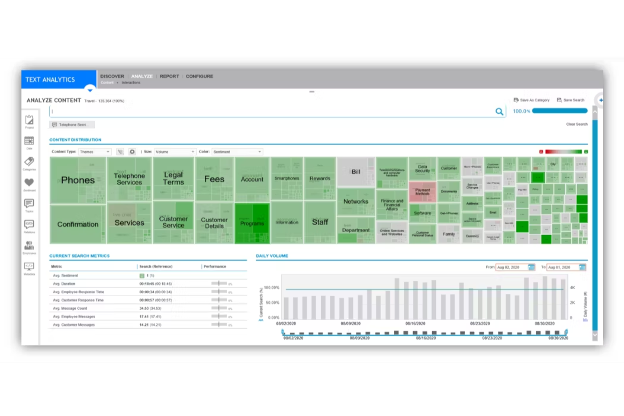Run the search with the magnifier icon
This screenshot has height=416, width=624.
click(499, 111)
